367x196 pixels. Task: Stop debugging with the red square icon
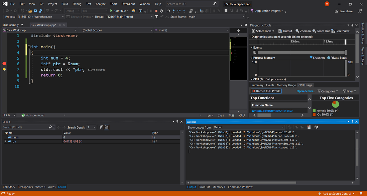pos(156,11)
